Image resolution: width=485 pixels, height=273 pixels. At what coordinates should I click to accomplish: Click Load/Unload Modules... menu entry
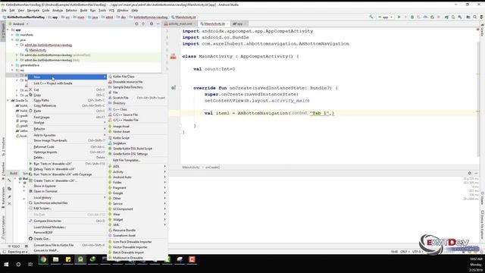(67, 227)
